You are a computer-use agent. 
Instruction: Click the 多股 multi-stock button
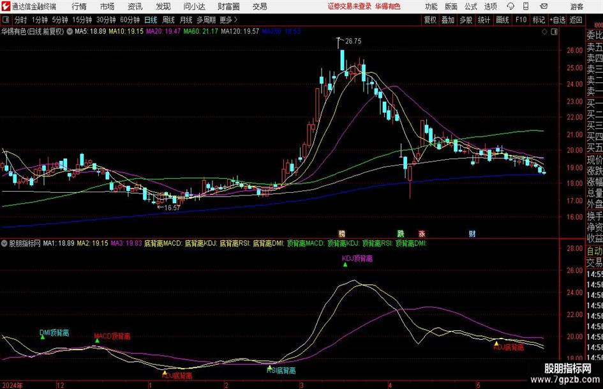pyautogui.click(x=466, y=20)
